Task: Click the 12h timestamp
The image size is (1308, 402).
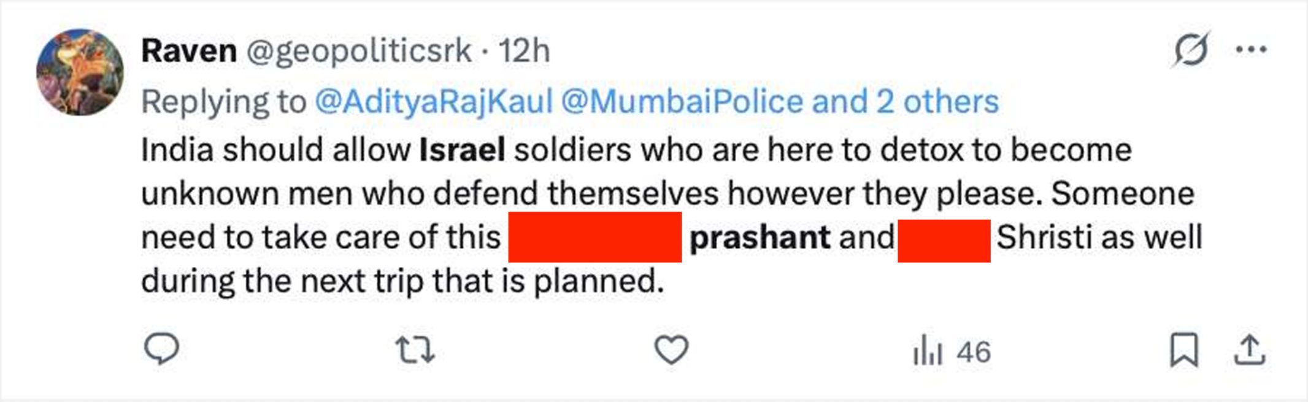Action: (x=524, y=50)
